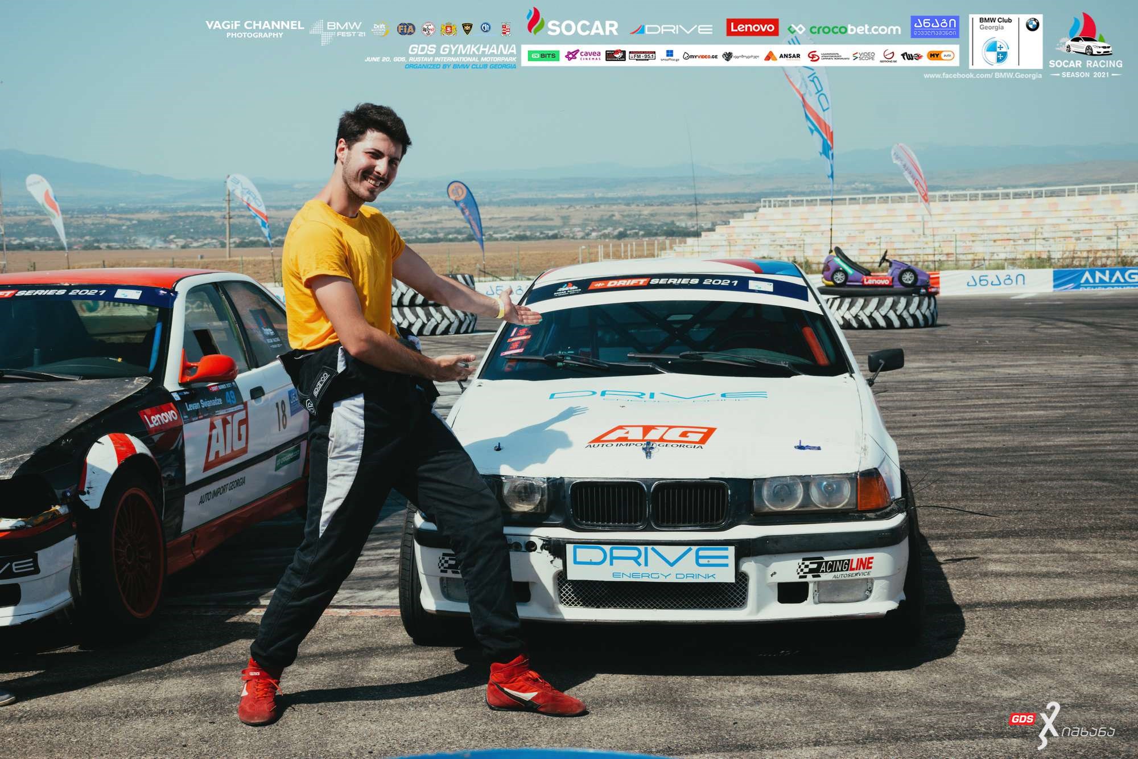1138x759 pixels.
Task: Click the FIA round emblem
Action: click(406, 30)
